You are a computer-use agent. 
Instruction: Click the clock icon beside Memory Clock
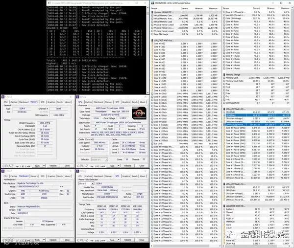click(224, 78)
